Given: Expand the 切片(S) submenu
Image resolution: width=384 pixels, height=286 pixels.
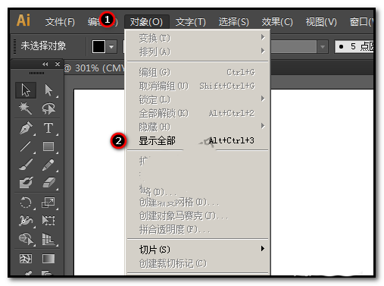Looking at the screenshot, I should [x=198, y=250].
